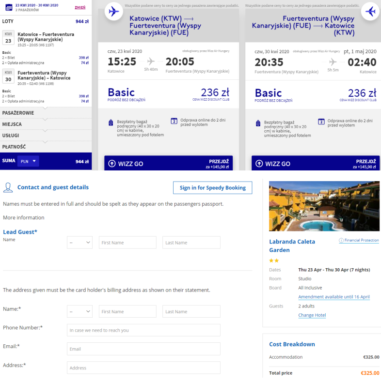
Task: Expand the USŁUGI section
Action: tap(46, 135)
